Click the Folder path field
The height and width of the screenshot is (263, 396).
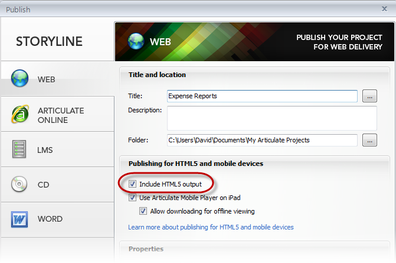262,140
